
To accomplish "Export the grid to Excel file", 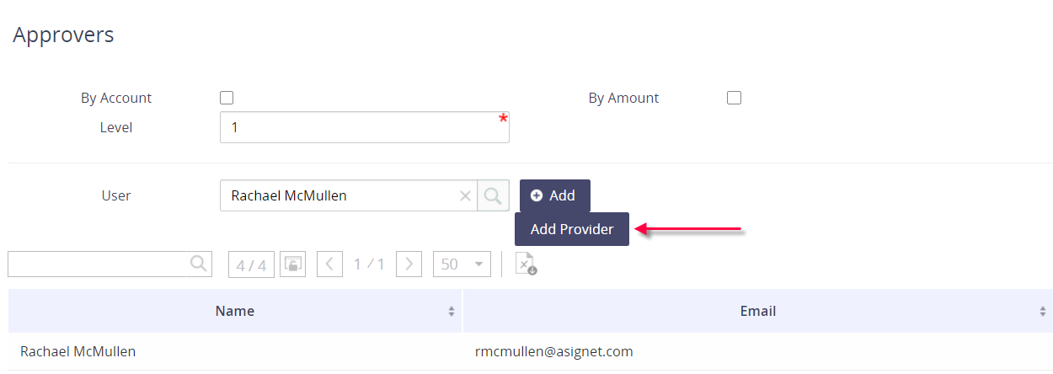I will 526,264.
